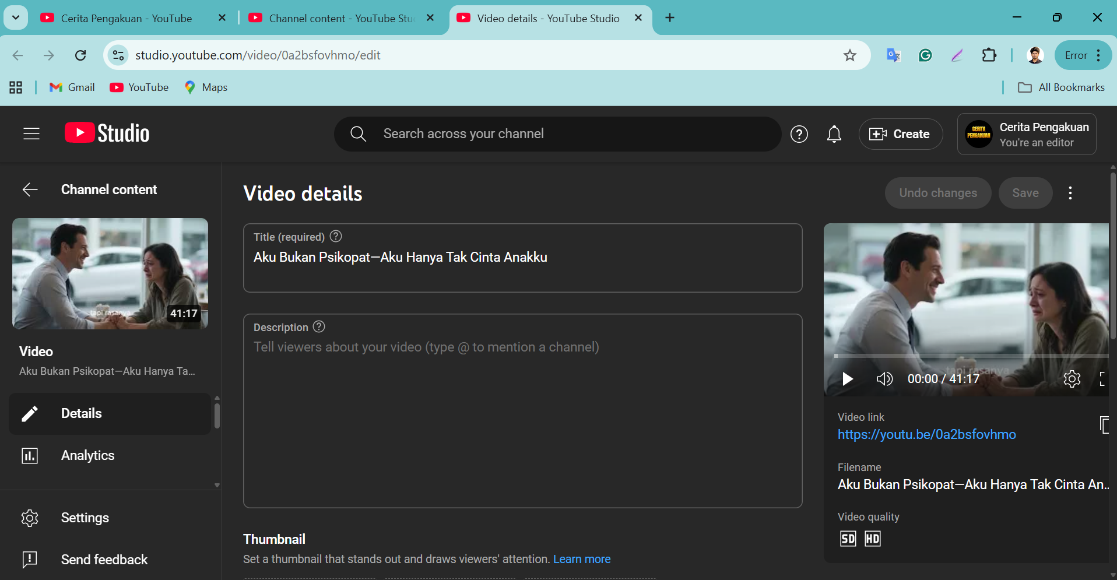Select Analytics in the sidebar

pos(87,455)
